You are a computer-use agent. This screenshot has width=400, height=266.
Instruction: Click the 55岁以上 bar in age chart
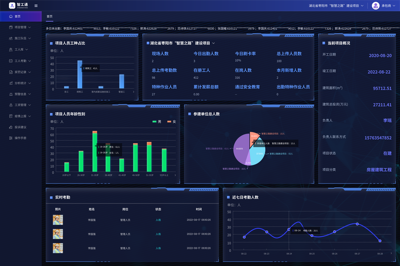pyautogui.click(x=164, y=160)
